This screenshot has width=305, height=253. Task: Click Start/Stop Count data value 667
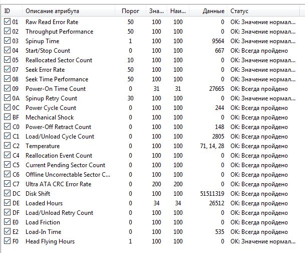[219, 51]
